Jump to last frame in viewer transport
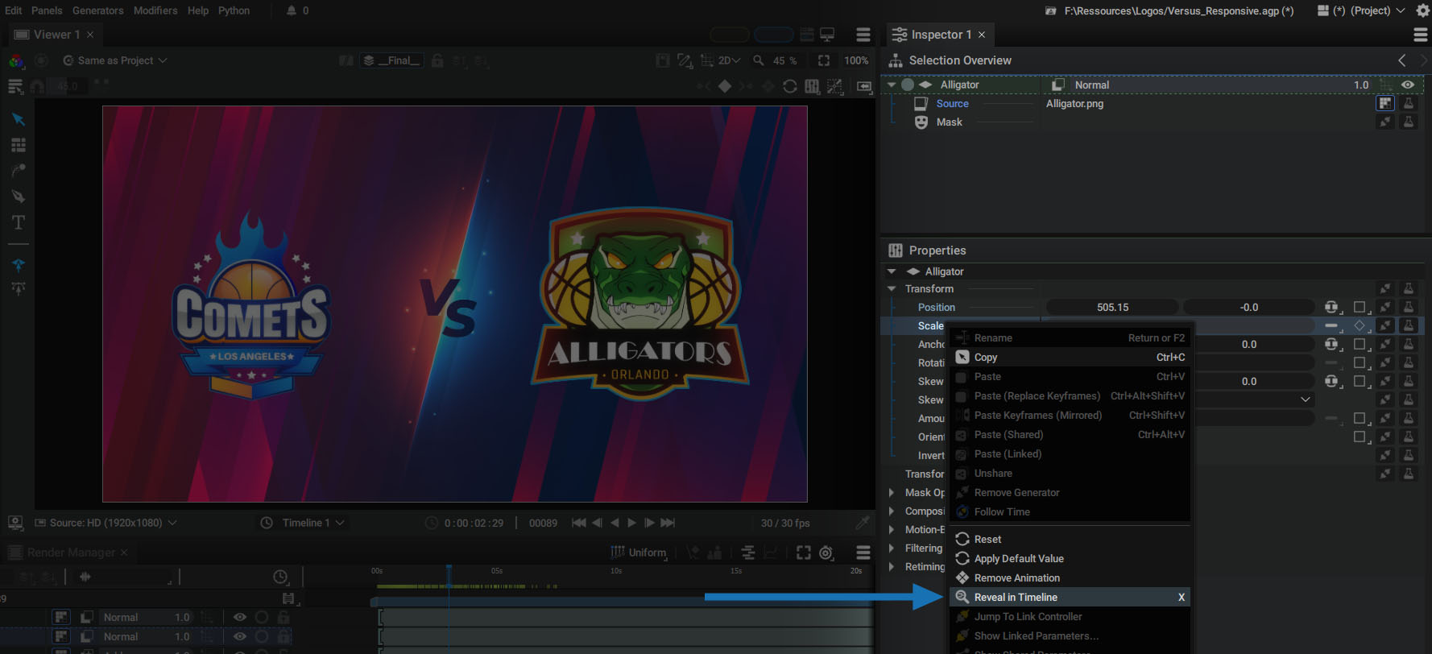 pos(668,523)
